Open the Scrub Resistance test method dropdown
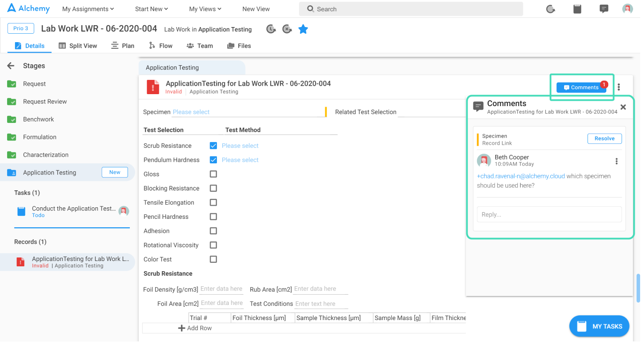 click(x=240, y=146)
